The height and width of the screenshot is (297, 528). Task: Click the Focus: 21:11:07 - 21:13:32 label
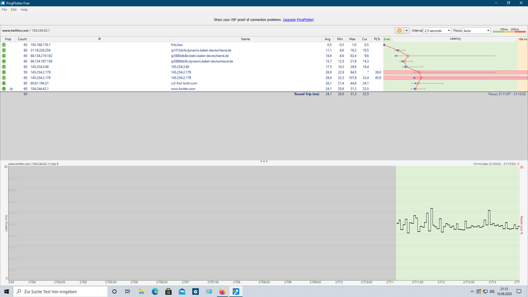pyautogui.click(x=507, y=94)
